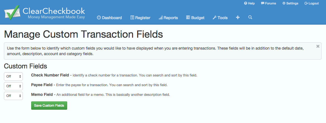Click the plus icon in navigation bar
Screen dimensions: 326x123
pos(238,17)
